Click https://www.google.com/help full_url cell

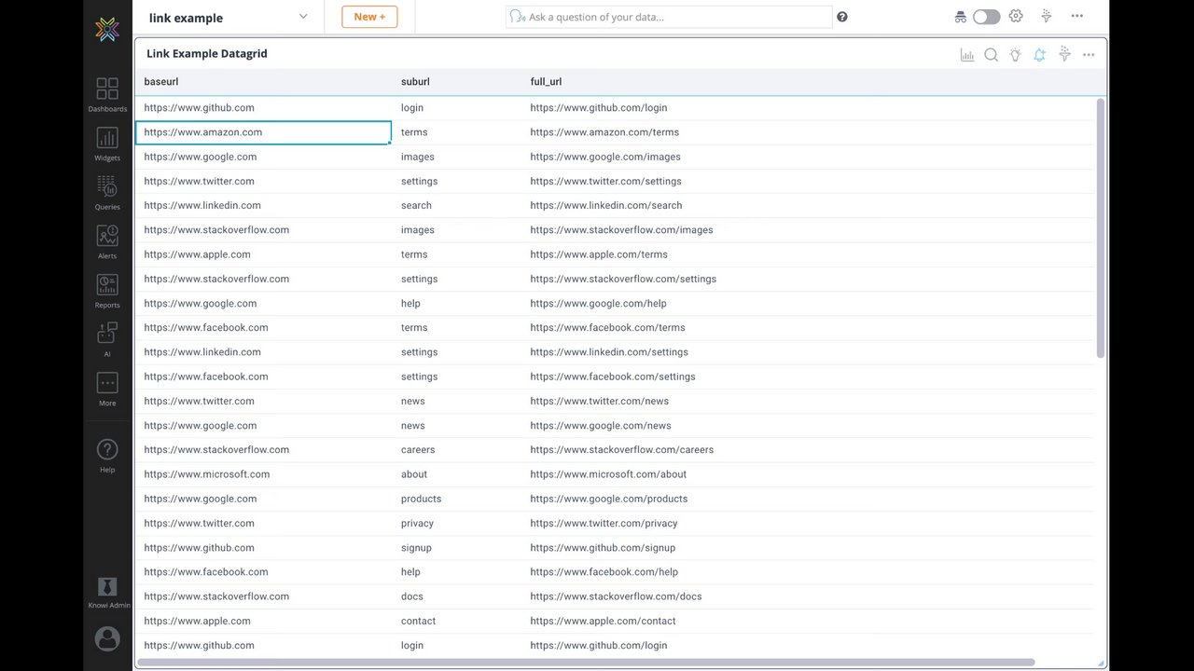[808, 304]
